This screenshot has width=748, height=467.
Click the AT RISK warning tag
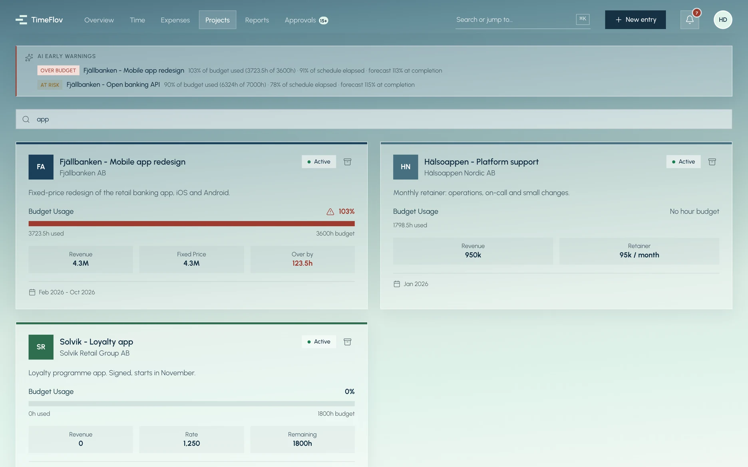pos(50,85)
